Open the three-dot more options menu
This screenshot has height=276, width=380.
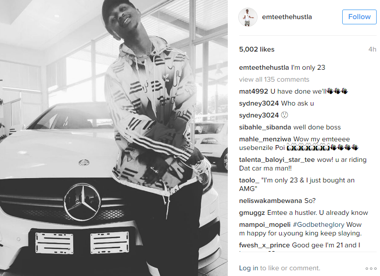pyautogui.click(x=371, y=268)
